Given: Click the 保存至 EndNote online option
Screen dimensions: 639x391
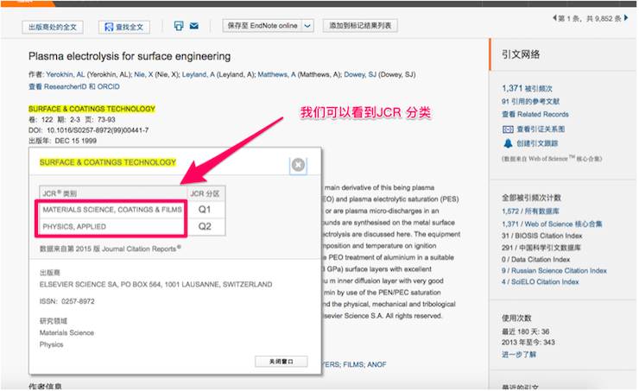Looking at the screenshot, I should pyautogui.click(x=263, y=26).
